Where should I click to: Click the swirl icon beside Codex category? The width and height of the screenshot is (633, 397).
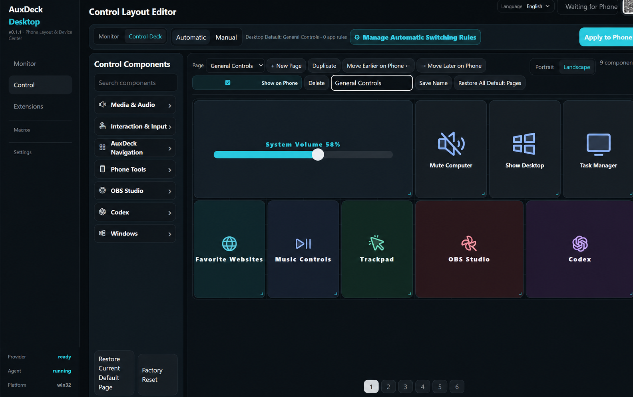tap(103, 212)
